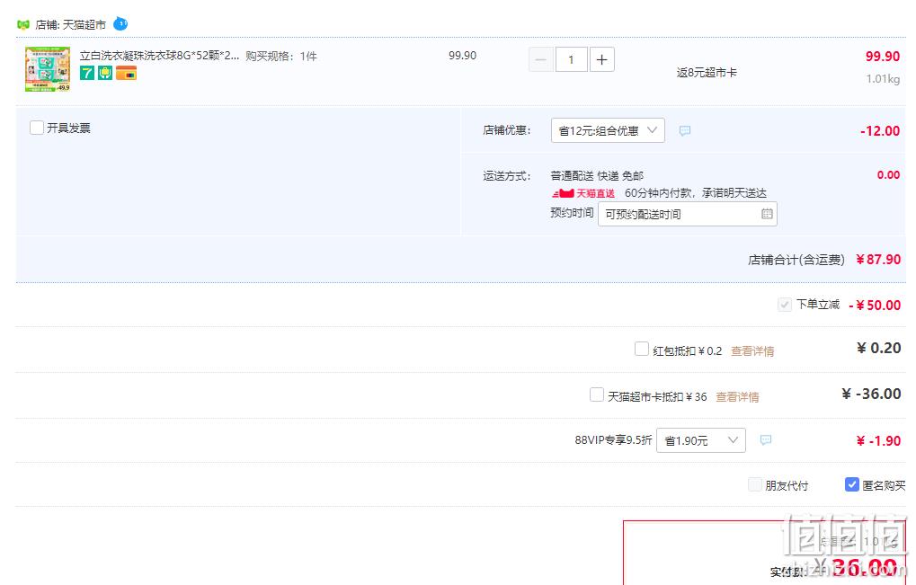Tick the 朋友代付 checkbox
Viewport: 916px width, 585px height.
pos(755,484)
